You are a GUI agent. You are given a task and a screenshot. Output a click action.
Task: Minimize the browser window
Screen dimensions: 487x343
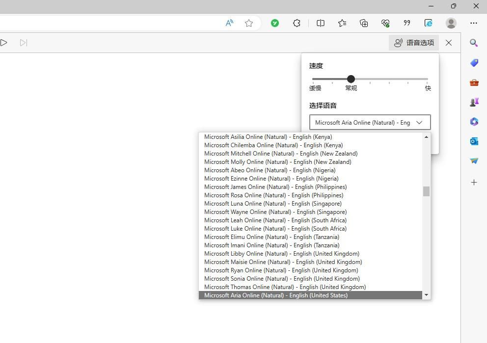[431, 6]
